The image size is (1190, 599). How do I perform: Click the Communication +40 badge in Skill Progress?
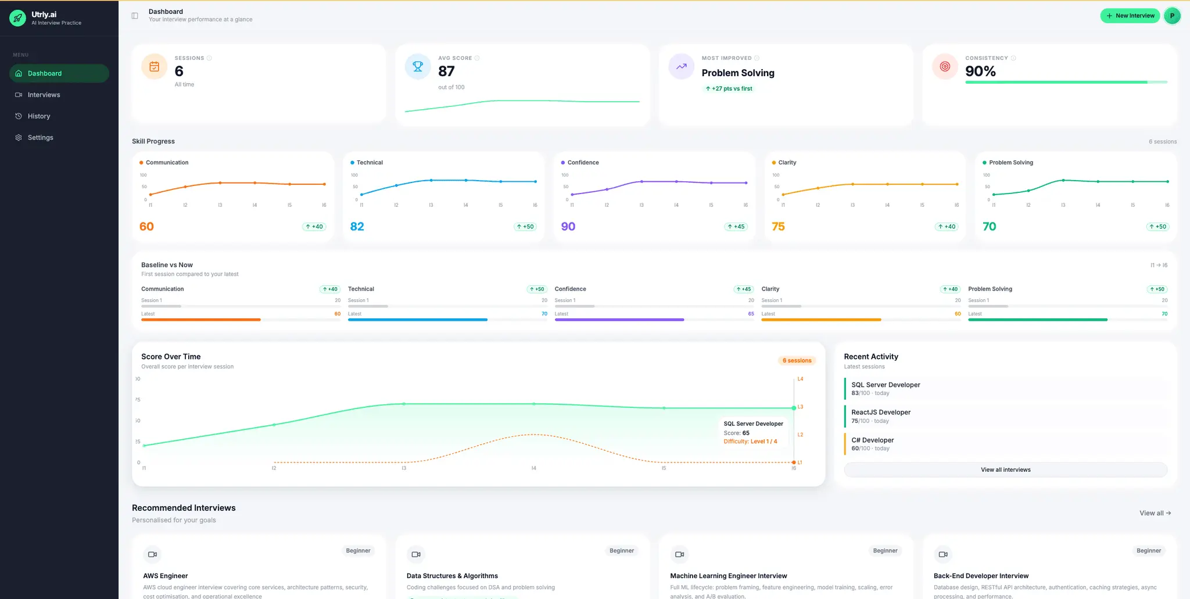(314, 227)
